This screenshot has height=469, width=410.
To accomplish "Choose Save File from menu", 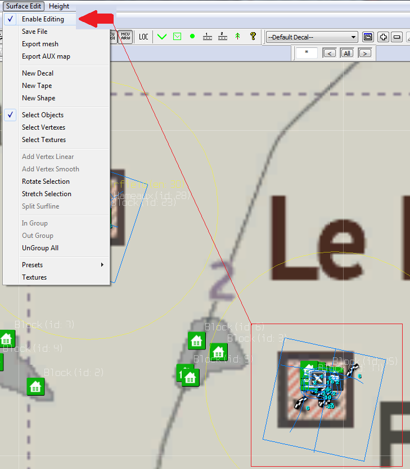I will tap(35, 32).
